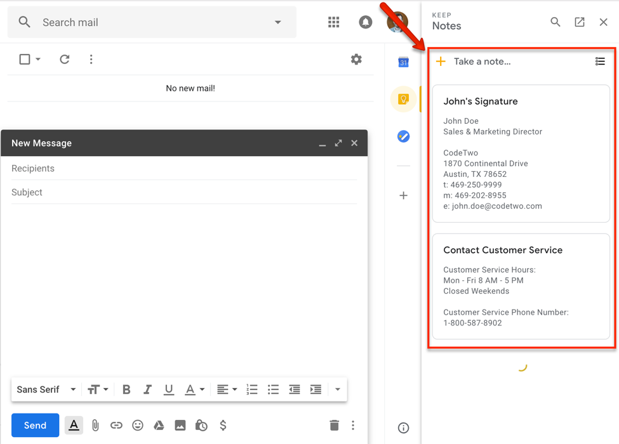The height and width of the screenshot is (444, 619).
Task: Send the new message
Action: 35,426
